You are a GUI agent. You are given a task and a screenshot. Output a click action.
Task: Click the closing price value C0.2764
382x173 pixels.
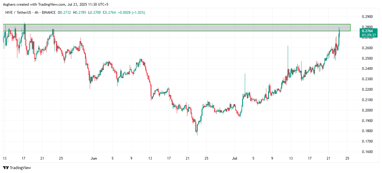[109, 13]
